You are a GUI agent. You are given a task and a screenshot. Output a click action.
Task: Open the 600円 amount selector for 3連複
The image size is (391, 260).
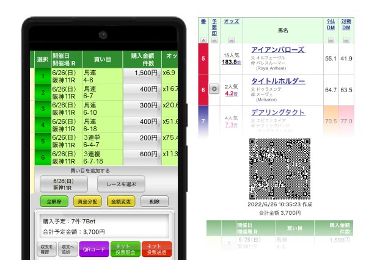click(x=142, y=155)
